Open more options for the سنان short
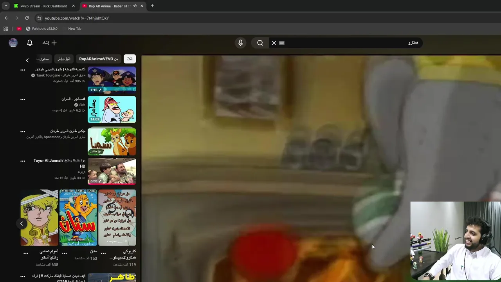The image size is (501, 282). (65, 253)
